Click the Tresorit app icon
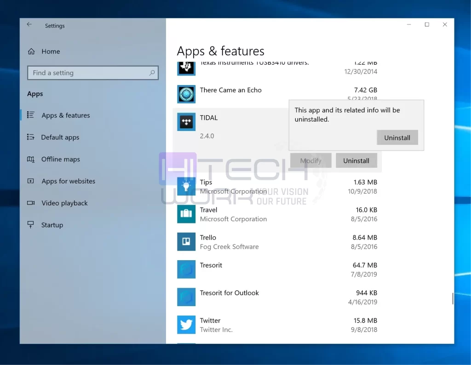 186,269
